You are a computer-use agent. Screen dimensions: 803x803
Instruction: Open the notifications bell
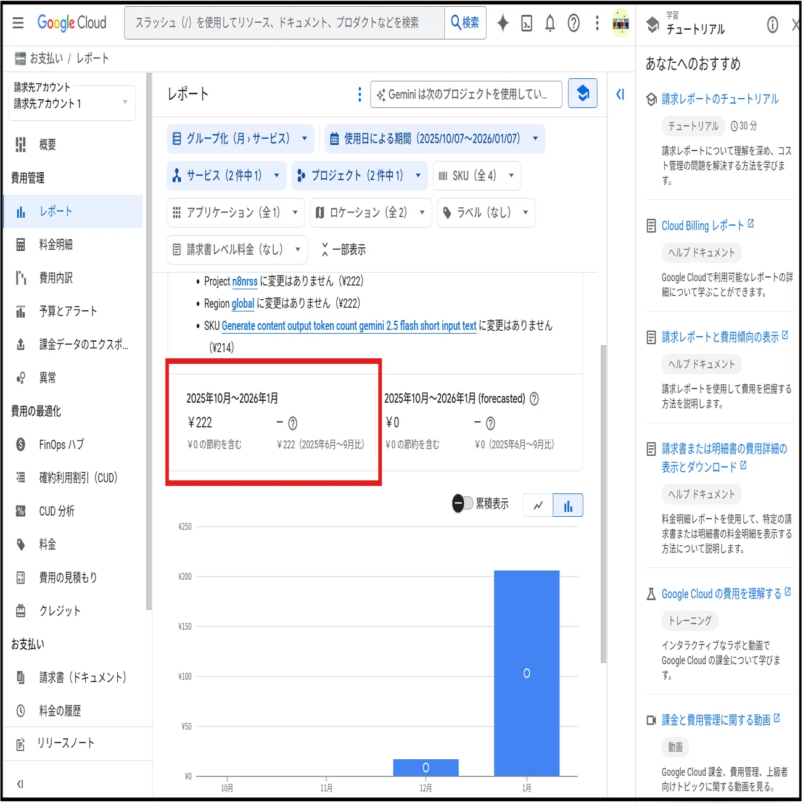pyautogui.click(x=550, y=23)
